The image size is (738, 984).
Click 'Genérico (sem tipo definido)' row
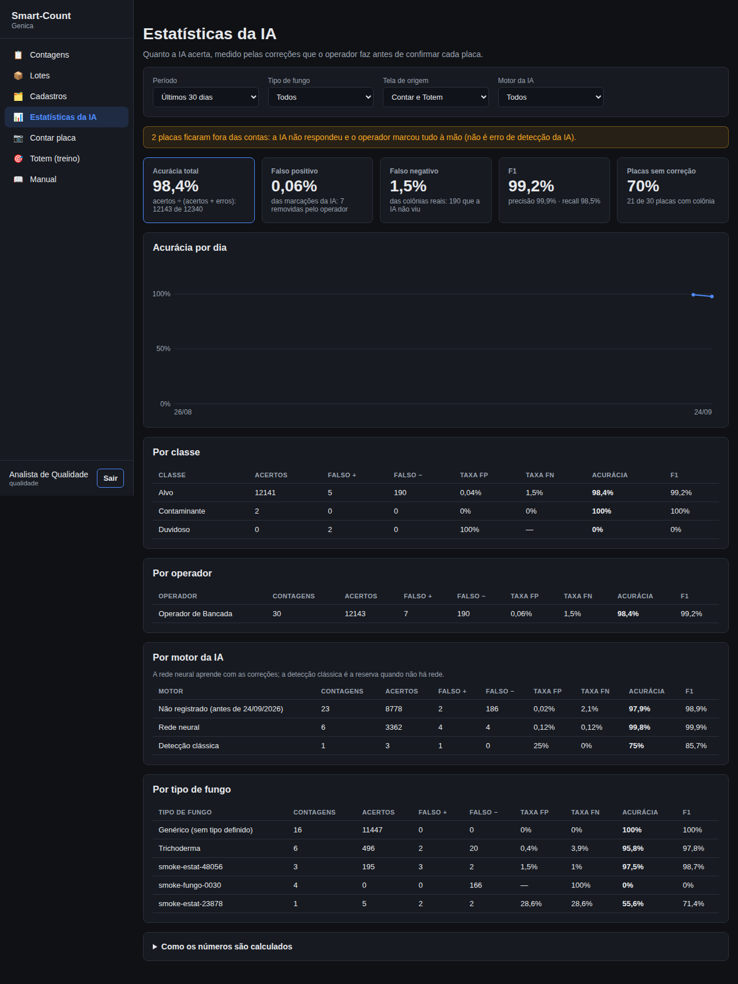[436, 830]
